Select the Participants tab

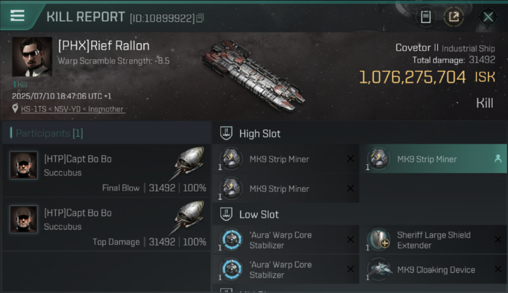[49, 133]
